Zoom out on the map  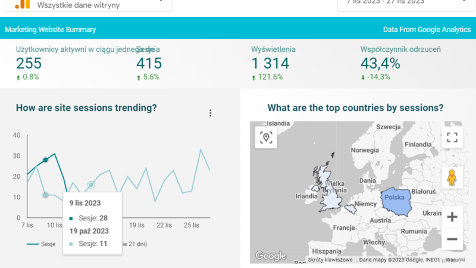452,239
